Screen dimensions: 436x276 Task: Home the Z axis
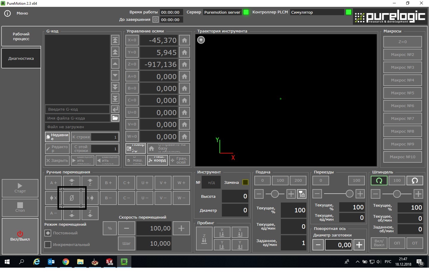pyautogui.click(x=185, y=64)
